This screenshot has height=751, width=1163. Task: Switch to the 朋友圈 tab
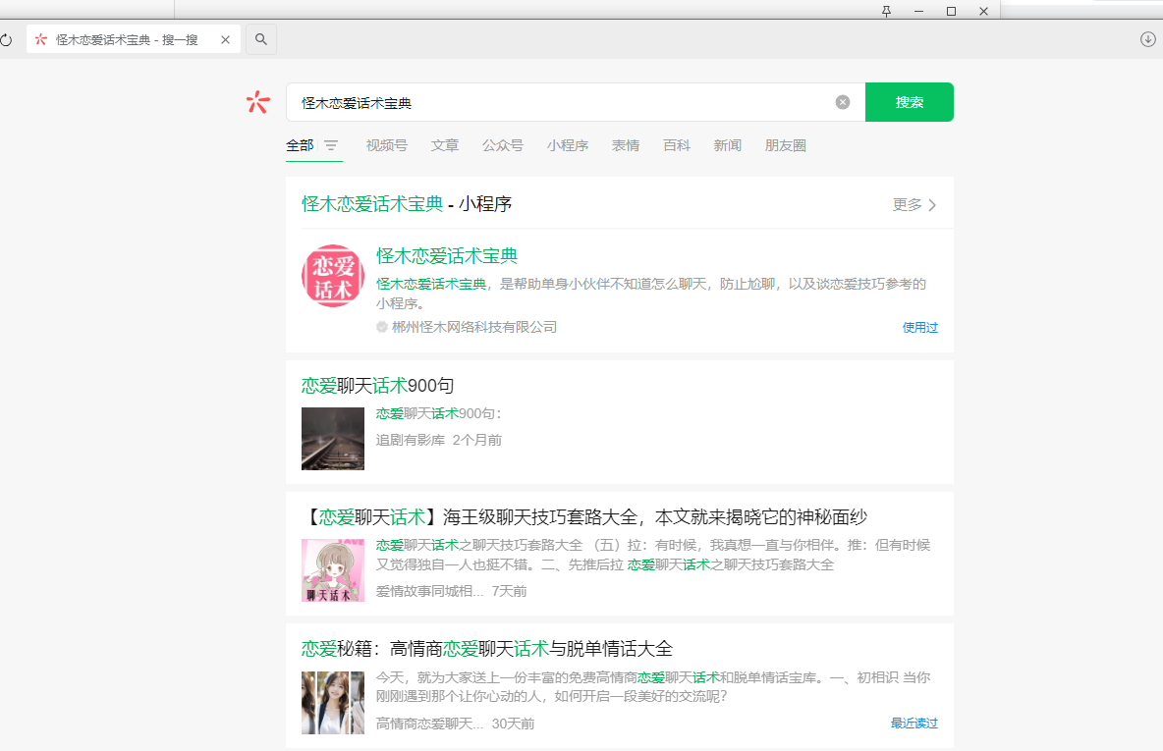point(786,145)
